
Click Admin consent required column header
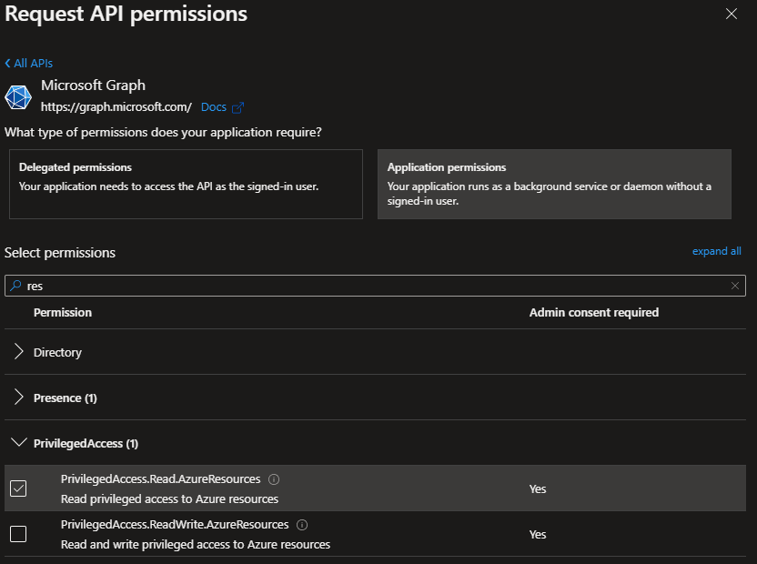tap(594, 312)
